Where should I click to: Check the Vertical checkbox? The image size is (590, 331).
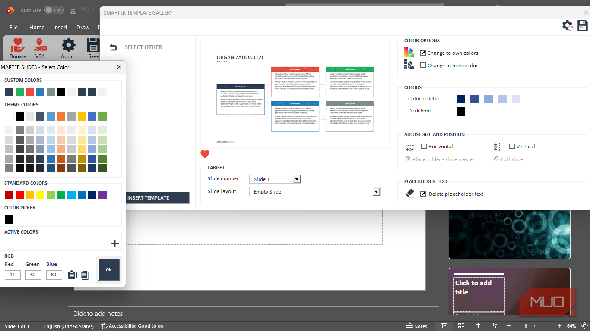[x=512, y=147]
